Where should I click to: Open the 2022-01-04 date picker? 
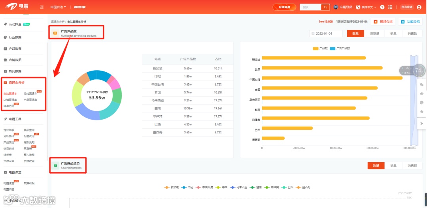click(x=326, y=34)
